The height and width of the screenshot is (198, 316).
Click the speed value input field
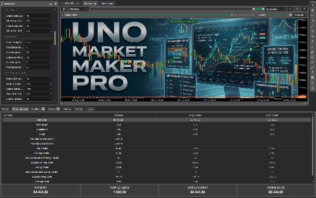coord(300,15)
